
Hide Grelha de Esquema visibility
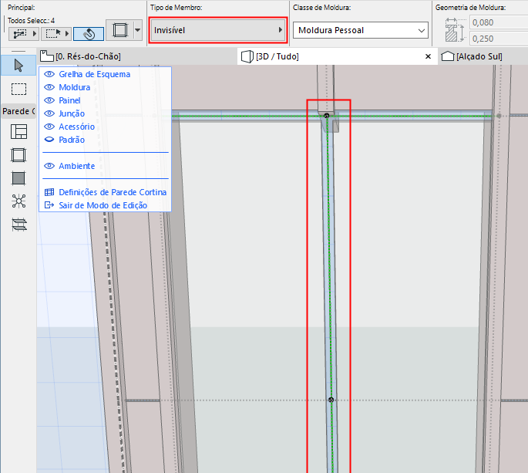[x=49, y=74]
